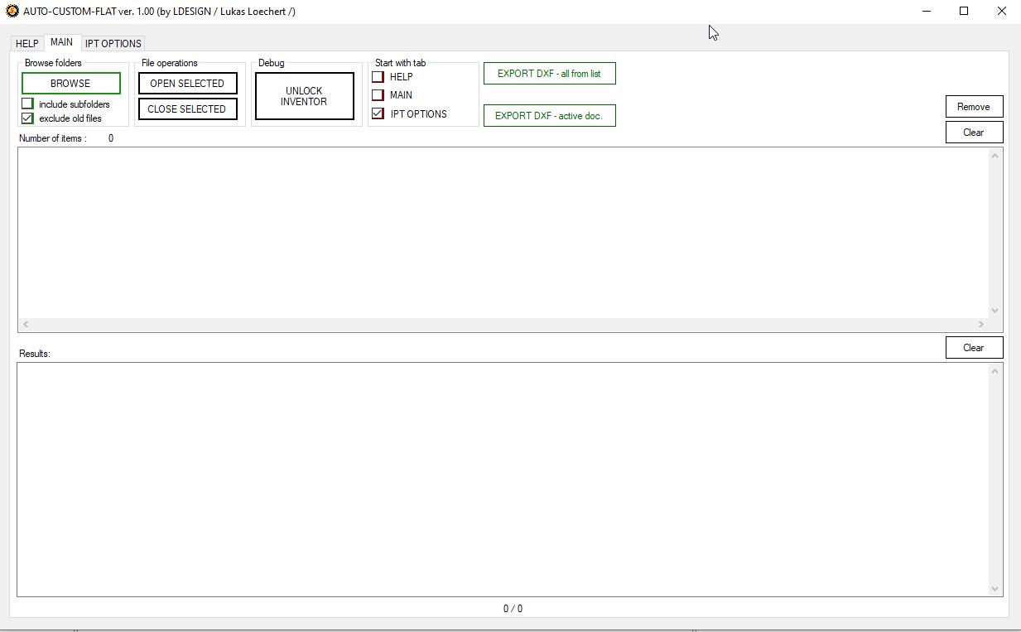Click the Results box scroll-down arrow
This screenshot has width=1021, height=632.
coord(995,588)
